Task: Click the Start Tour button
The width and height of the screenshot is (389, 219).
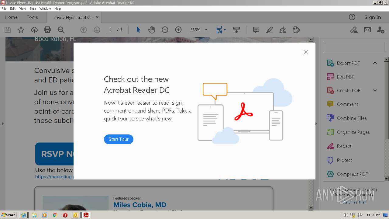Action: point(119,139)
